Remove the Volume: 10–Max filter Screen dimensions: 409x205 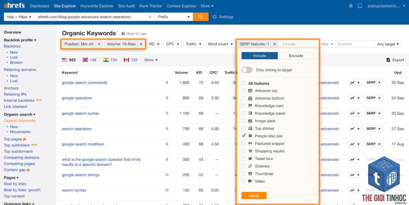point(141,44)
